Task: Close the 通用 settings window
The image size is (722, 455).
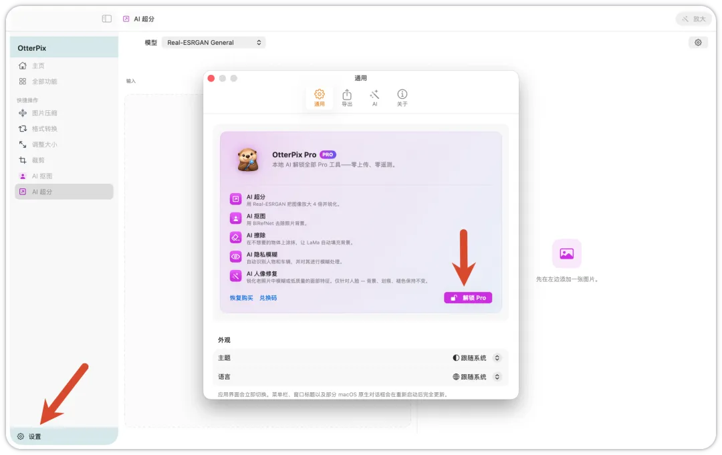Action: 211,78
